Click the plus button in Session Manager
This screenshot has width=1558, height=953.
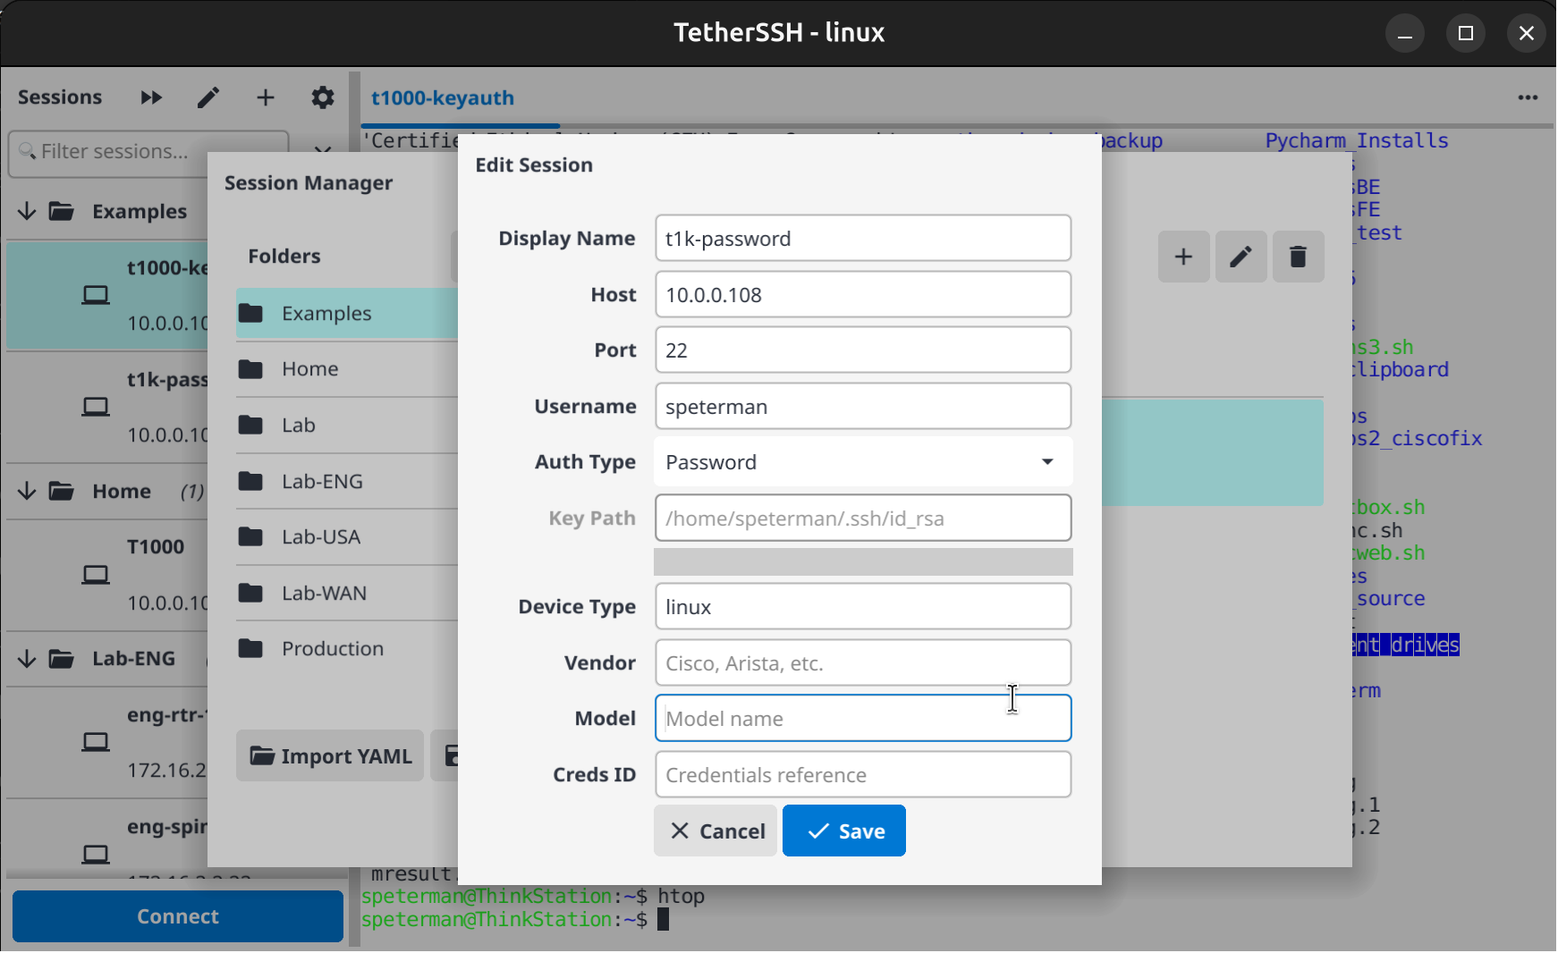1183,257
